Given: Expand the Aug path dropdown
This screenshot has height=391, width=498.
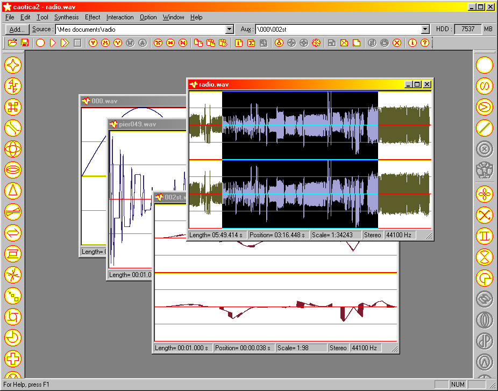Looking at the screenshot, I should (425, 30).
